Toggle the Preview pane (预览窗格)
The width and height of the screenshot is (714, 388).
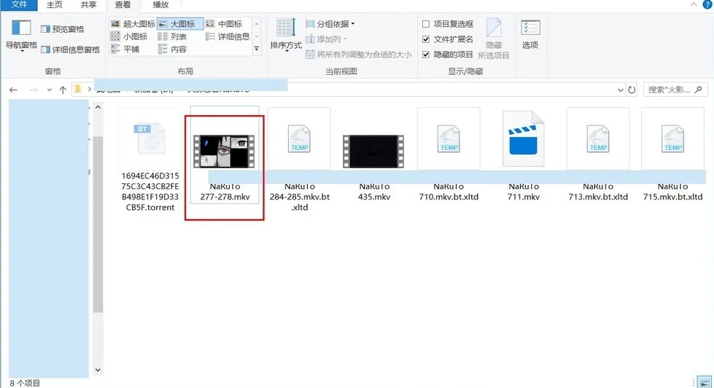pos(63,29)
